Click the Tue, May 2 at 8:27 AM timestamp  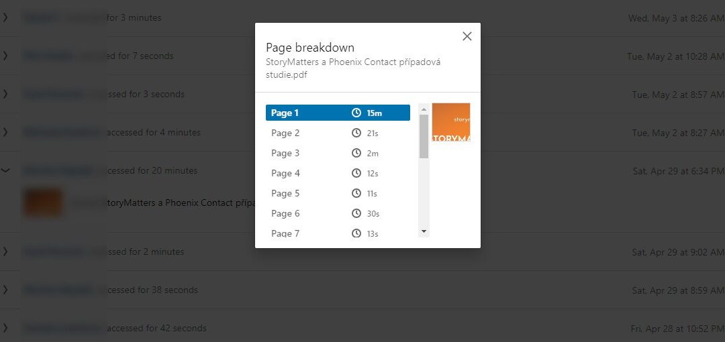click(x=678, y=133)
